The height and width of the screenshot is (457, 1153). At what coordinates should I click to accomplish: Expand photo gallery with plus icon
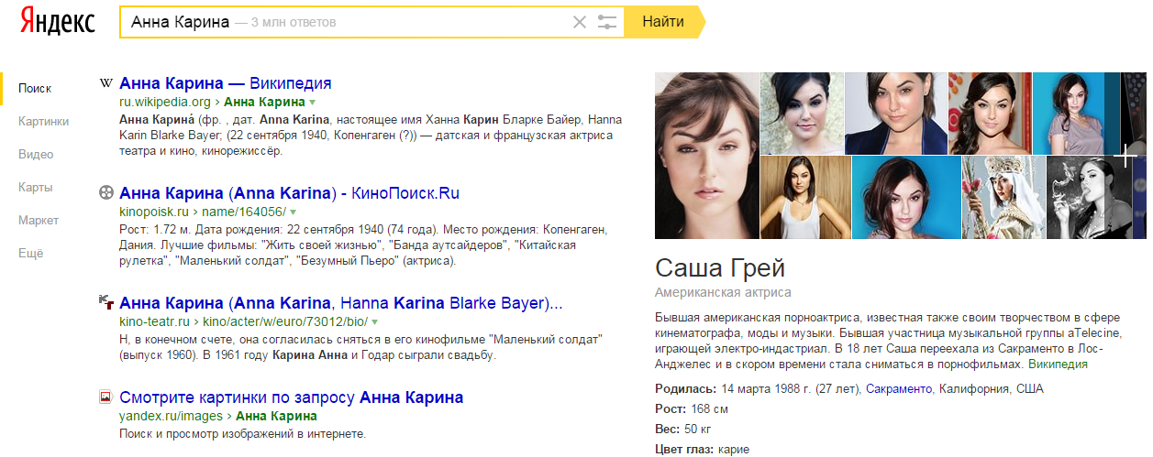point(1125,157)
